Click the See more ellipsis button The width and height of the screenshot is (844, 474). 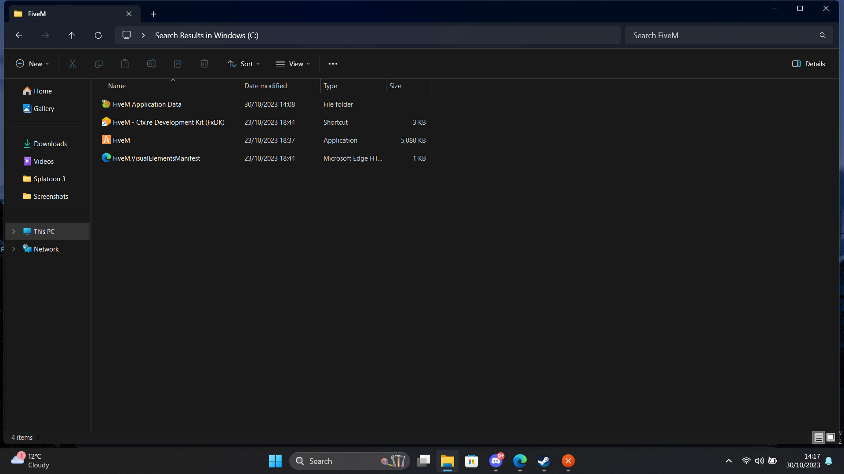click(333, 64)
